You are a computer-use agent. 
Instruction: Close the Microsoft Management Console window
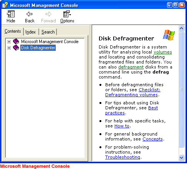(x=182, y=5)
